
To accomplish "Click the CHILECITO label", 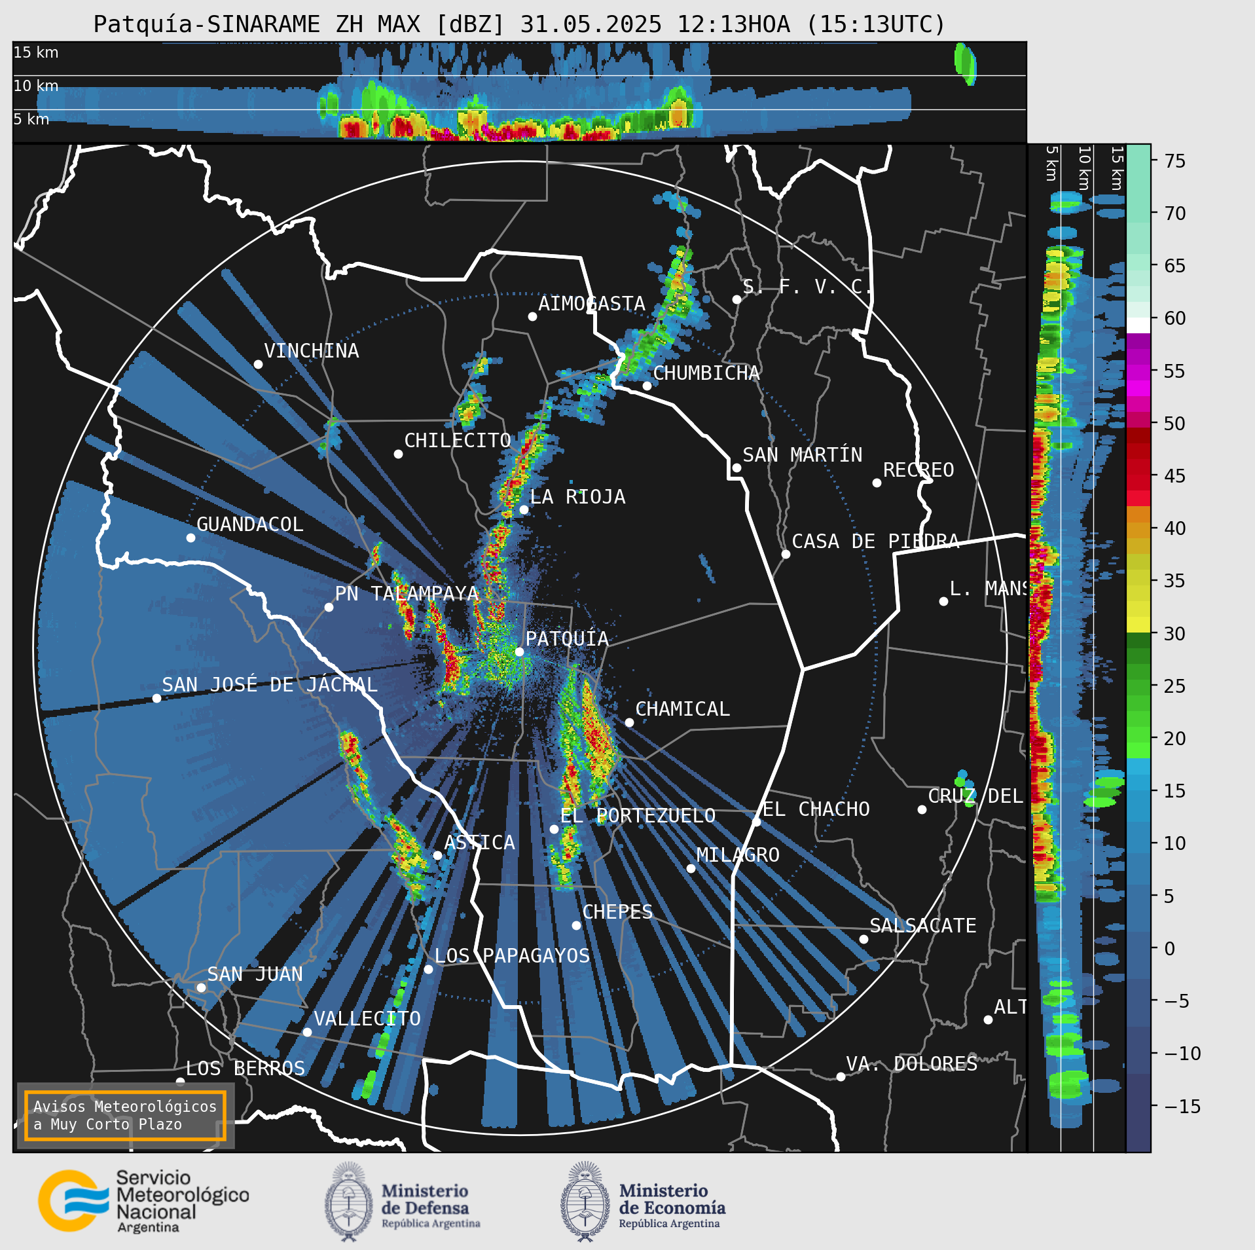I will pos(458,441).
